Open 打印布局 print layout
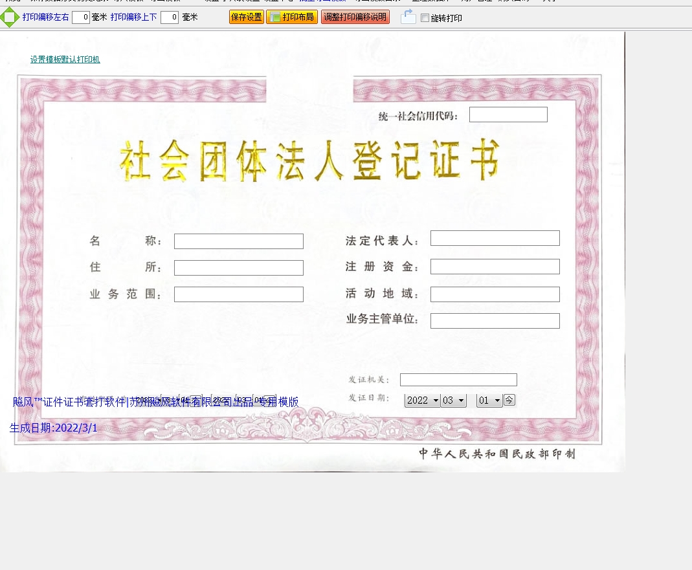692x570 pixels. point(292,17)
